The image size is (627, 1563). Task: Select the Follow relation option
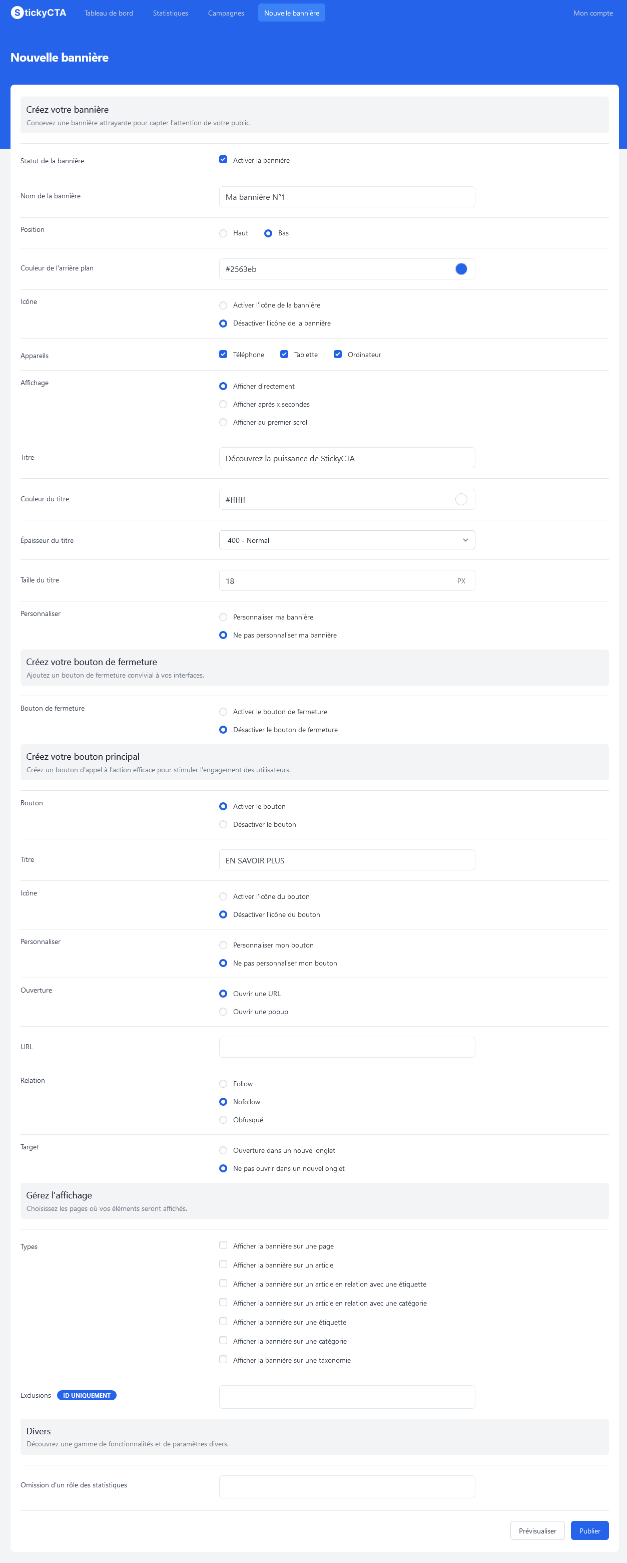coord(223,1084)
